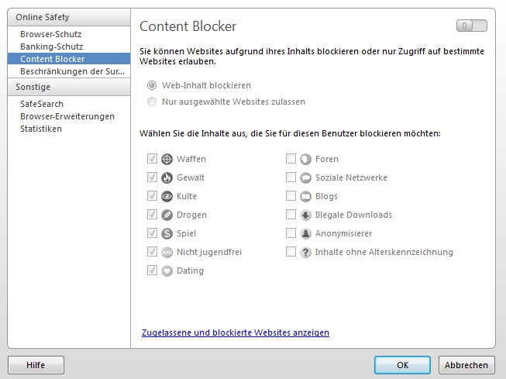Turn on the Content Blocker switch

coord(471,26)
